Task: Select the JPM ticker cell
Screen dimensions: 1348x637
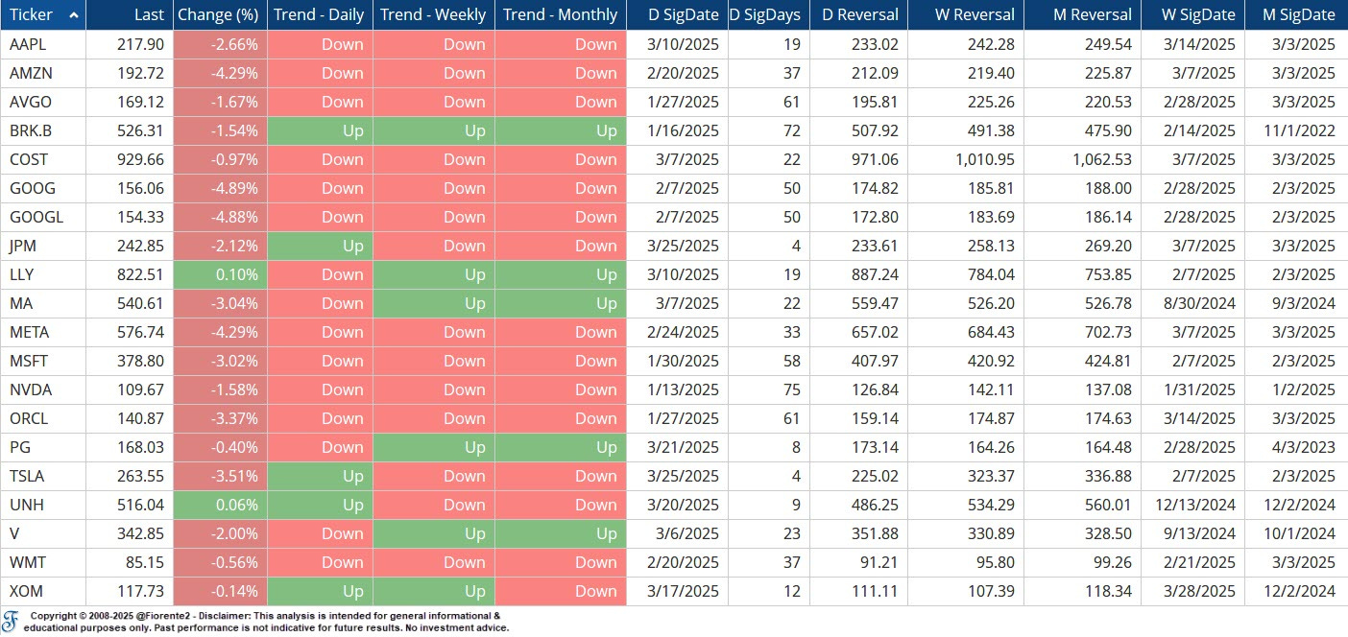Action: [x=43, y=246]
